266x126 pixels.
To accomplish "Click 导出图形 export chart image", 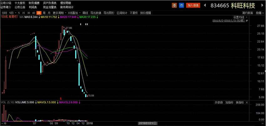I will tap(109, 13).
